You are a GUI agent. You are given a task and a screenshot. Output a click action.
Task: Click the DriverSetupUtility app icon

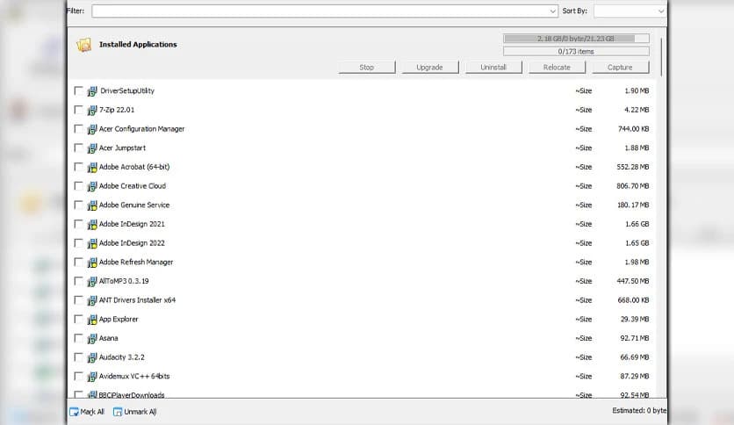tap(92, 90)
